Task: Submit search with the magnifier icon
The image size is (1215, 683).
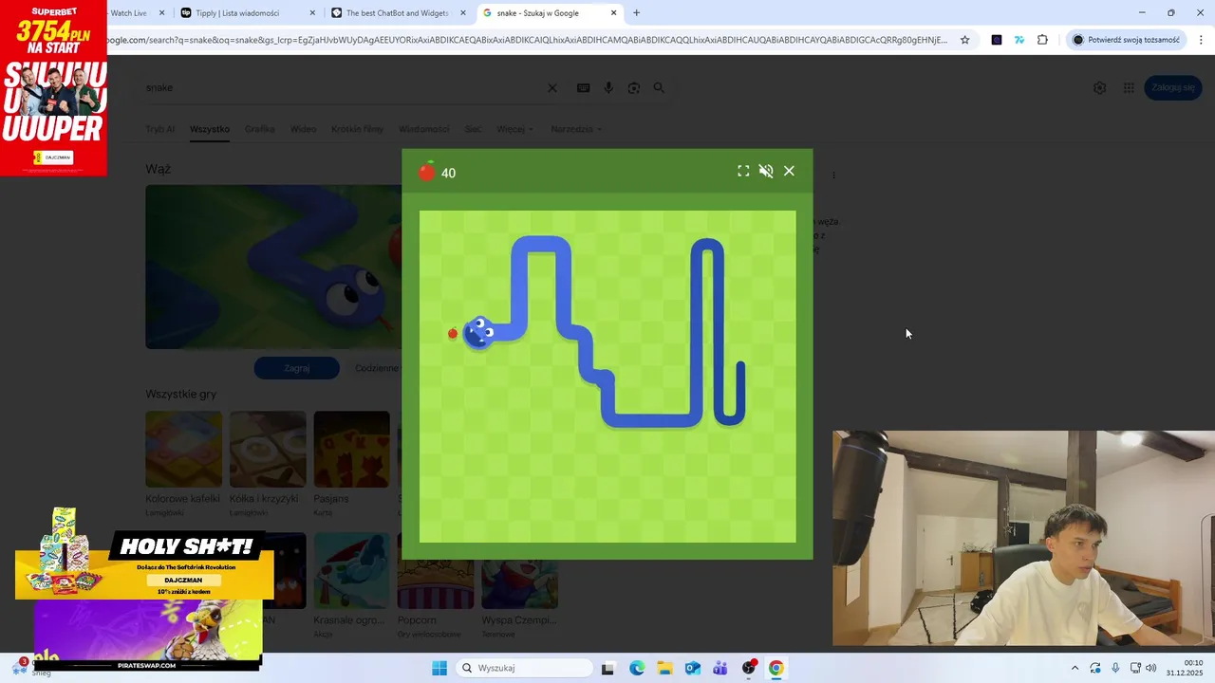Action: pyautogui.click(x=659, y=87)
